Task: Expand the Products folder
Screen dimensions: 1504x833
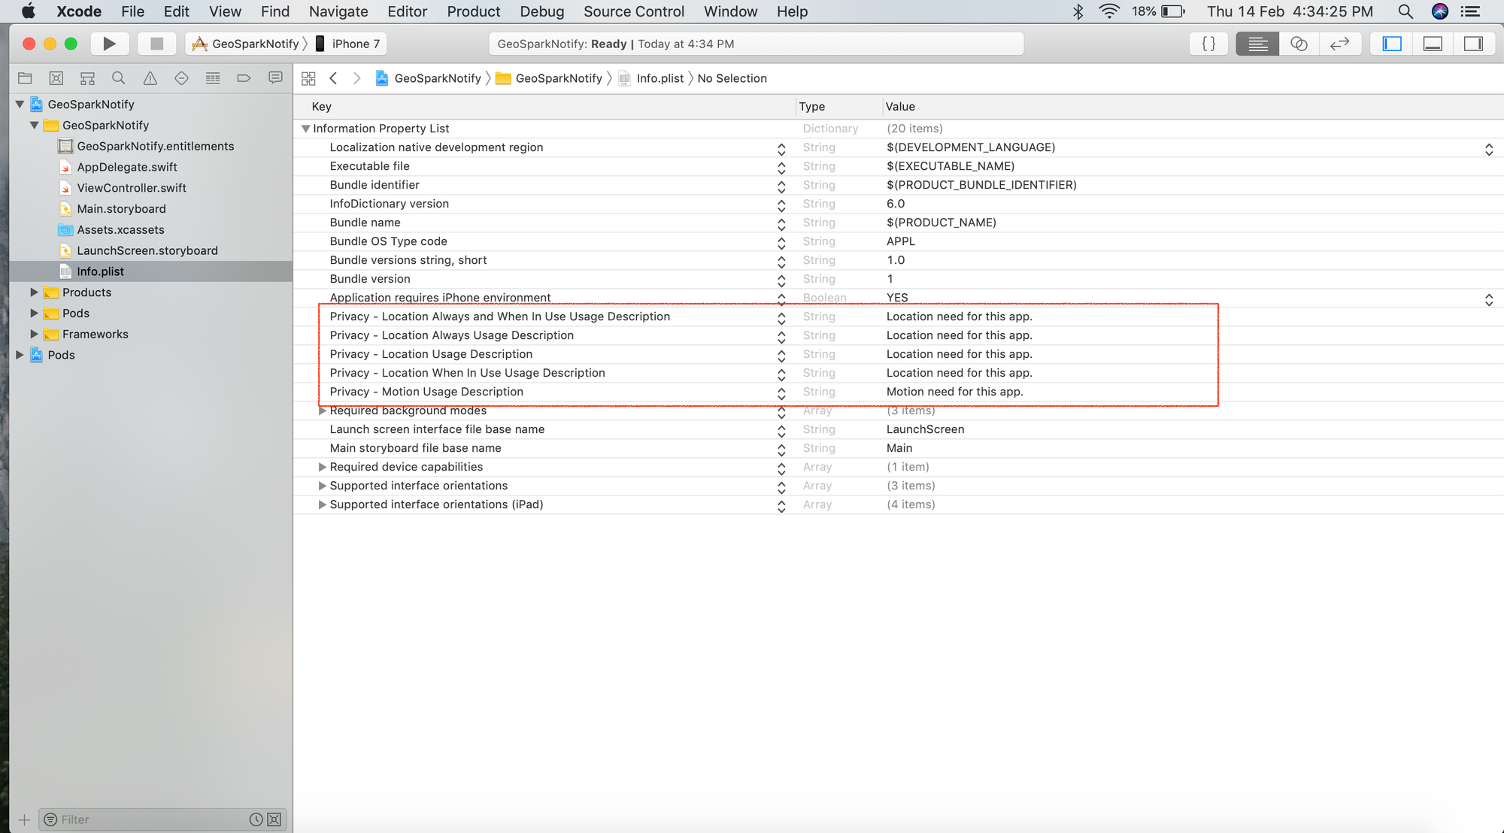Action: pyautogui.click(x=34, y=292)
